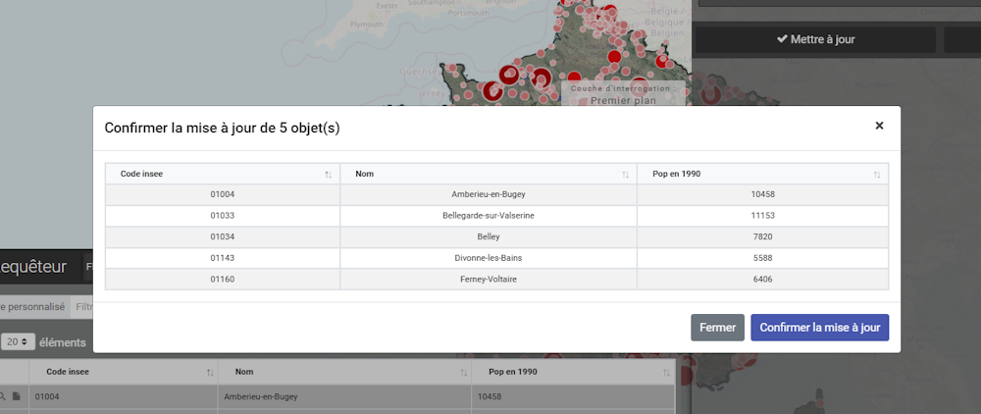Viewport: 981px width, 414px height.
Task: Sort background table by Pop en 1990 icon
Action: click(664, 373)
